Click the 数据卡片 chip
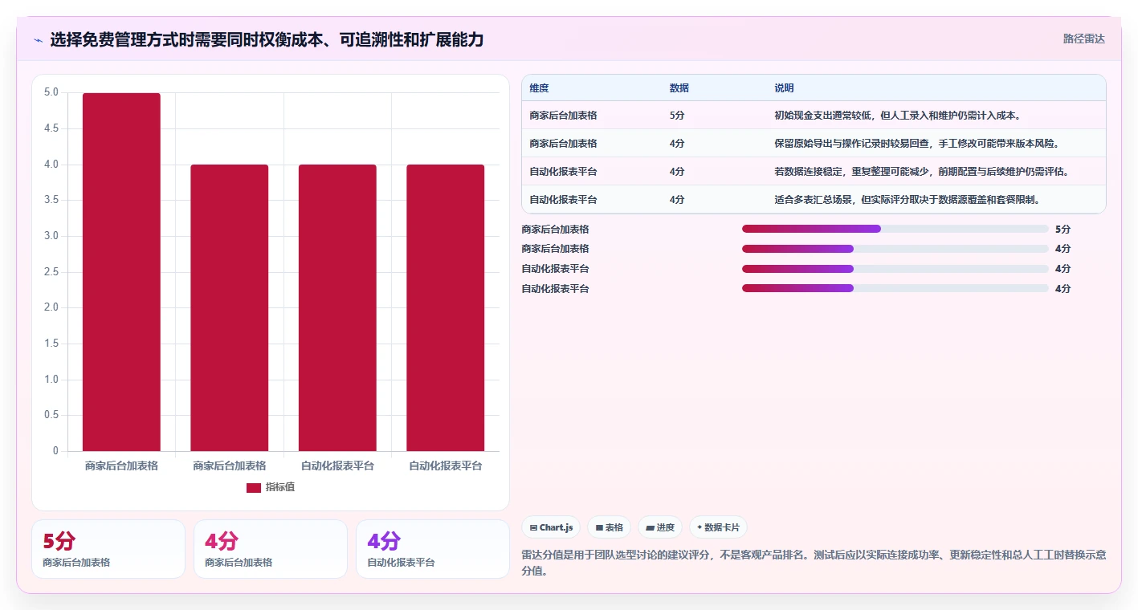This screenshot has height=610, width=1138. [x=719, y=527]
